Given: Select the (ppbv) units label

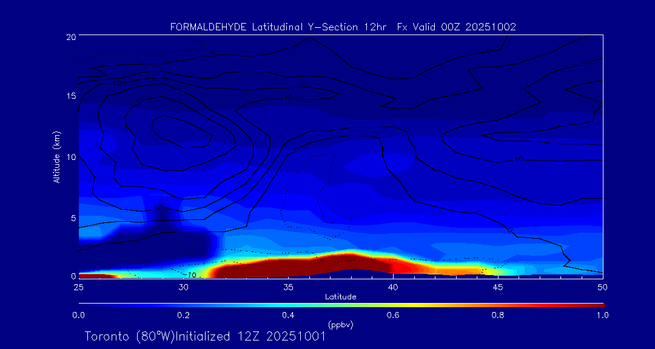Looking at the screenshot, I should click(x=341, y=325).
